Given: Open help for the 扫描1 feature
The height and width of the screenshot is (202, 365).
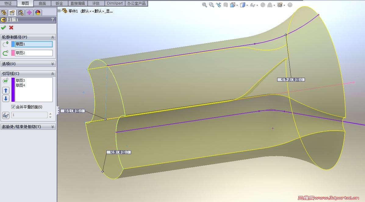Looking at the screenshot, I should 52,20.
